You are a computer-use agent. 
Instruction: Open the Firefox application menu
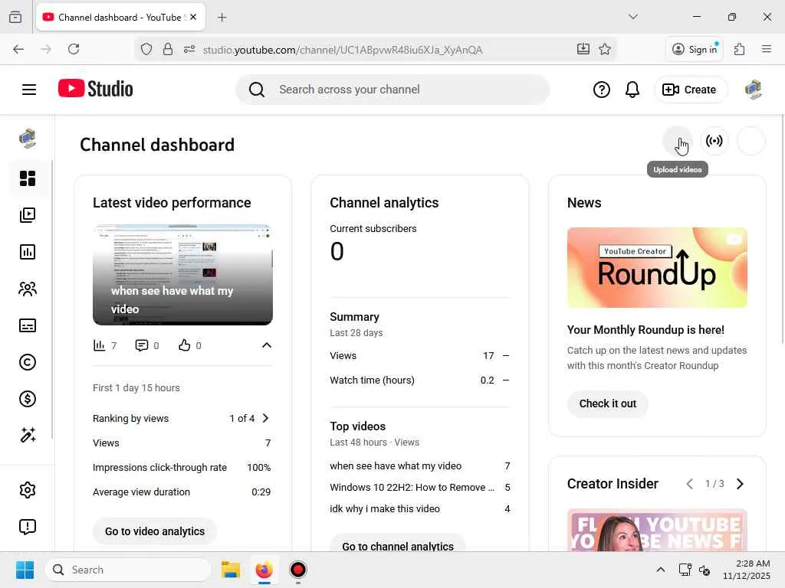pyautogui.click(x=767, y=49)
